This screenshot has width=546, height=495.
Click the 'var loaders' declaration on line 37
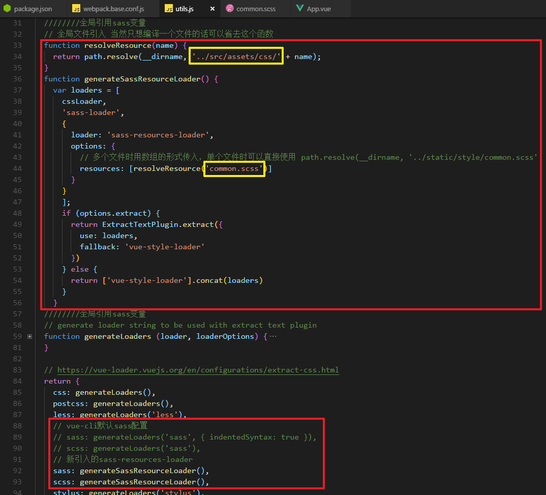point(77,90)
